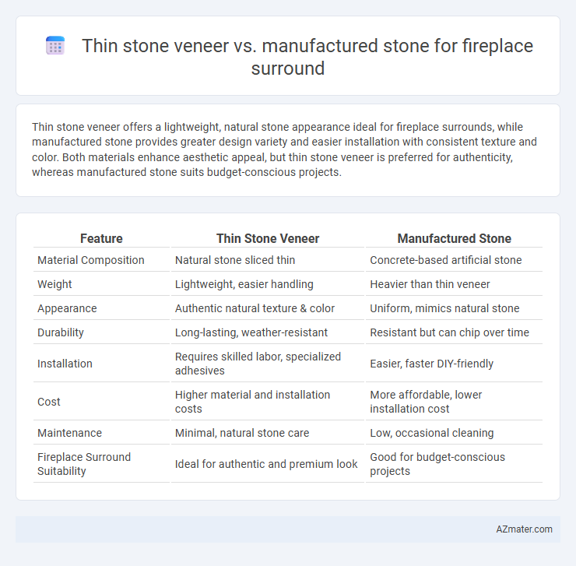The height and width of the screenshot is (566, 576).
Task: Click the table calendar icon beside the title
Action: (x=55, y=46)
